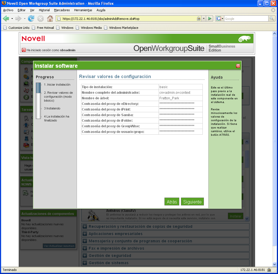Click the page scrollbar down arrow

pyautogui.click(x=274, y=264)
